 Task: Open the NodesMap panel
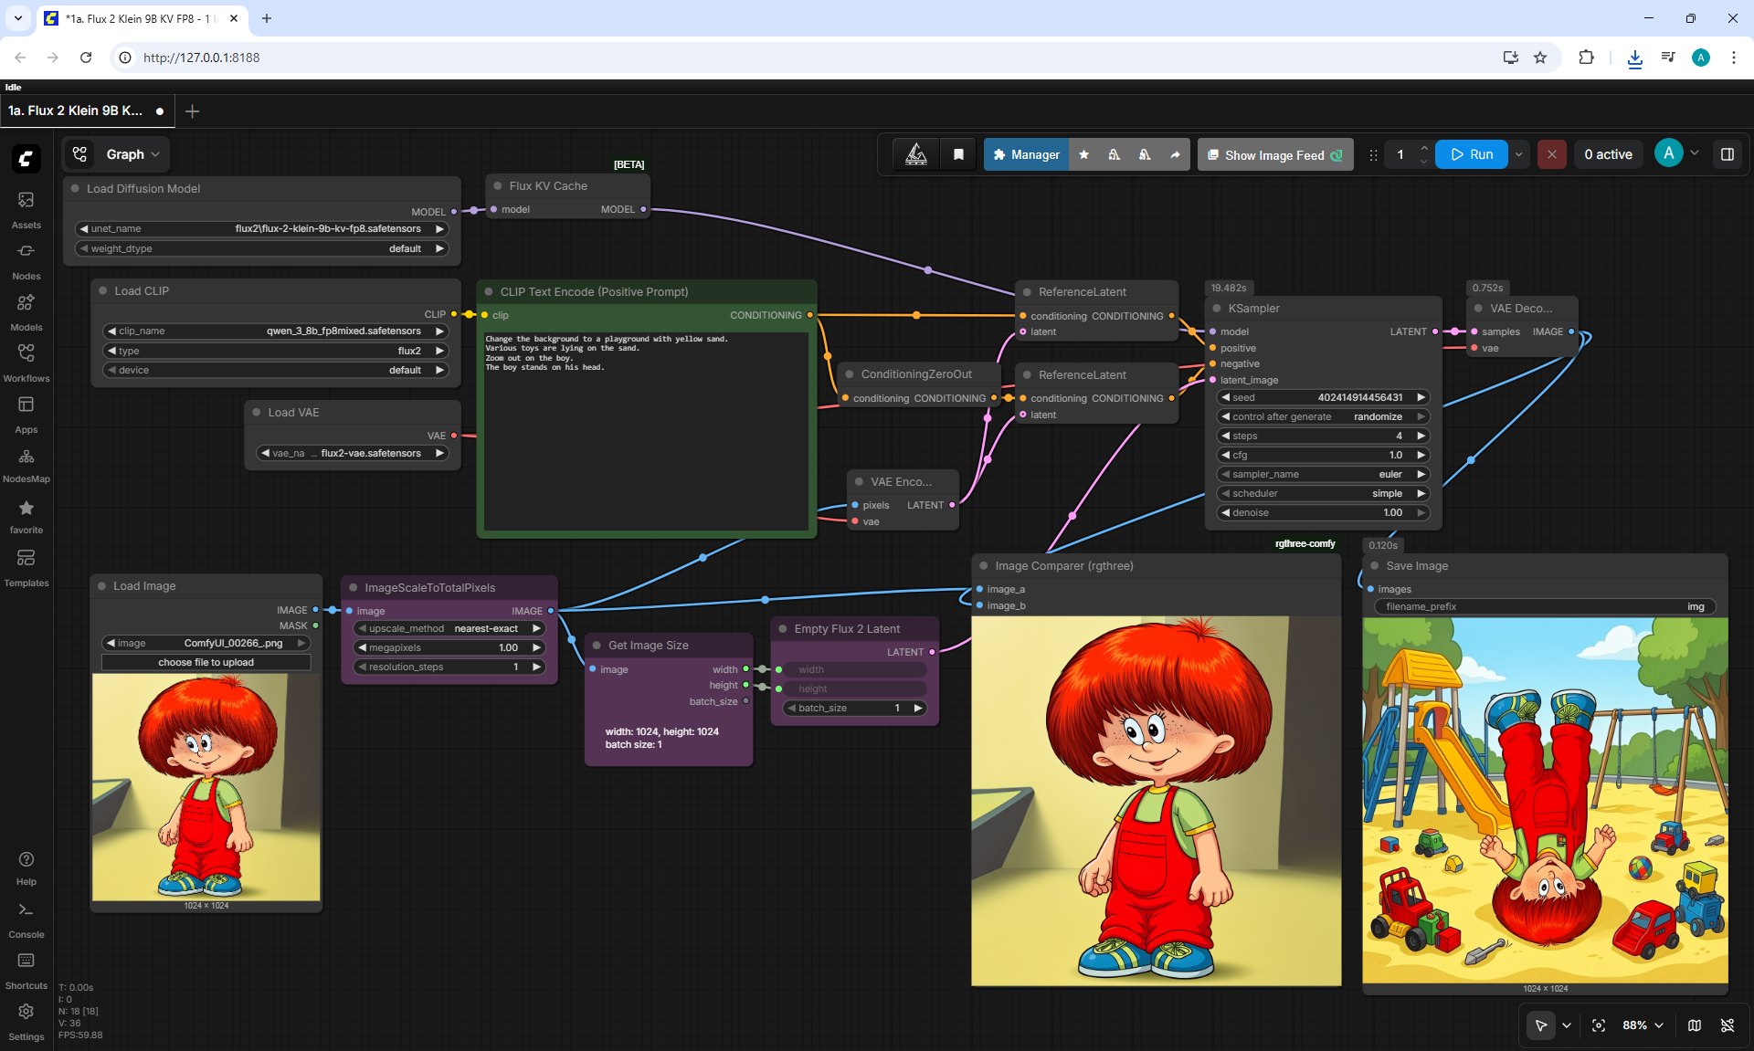coord(26,465)
